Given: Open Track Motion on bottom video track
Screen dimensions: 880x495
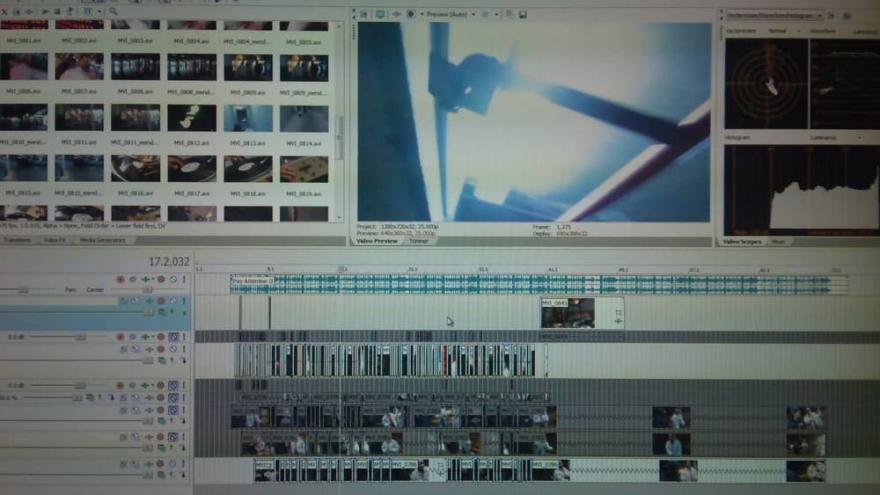Looking at the screenshot, I should pyautogui.click(x=136, y=464).
